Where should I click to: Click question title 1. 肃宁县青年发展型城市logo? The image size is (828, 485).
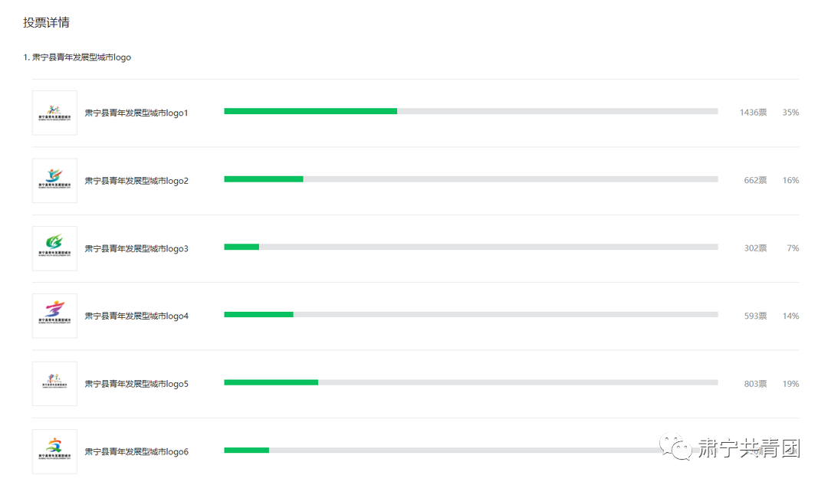[x=77, y=57]
